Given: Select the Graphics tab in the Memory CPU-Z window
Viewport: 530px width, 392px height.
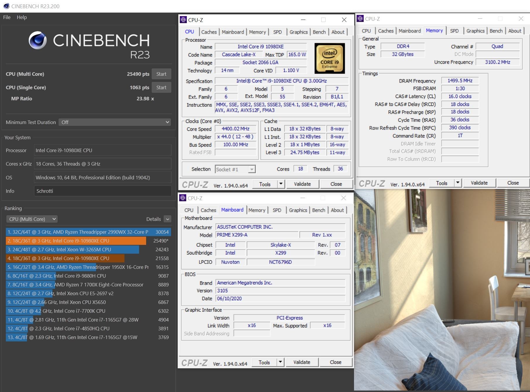Looking at the screenshot, I should point(475,31).
